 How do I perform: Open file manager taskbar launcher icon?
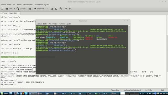pyautogui.click(x=18, y=93)
